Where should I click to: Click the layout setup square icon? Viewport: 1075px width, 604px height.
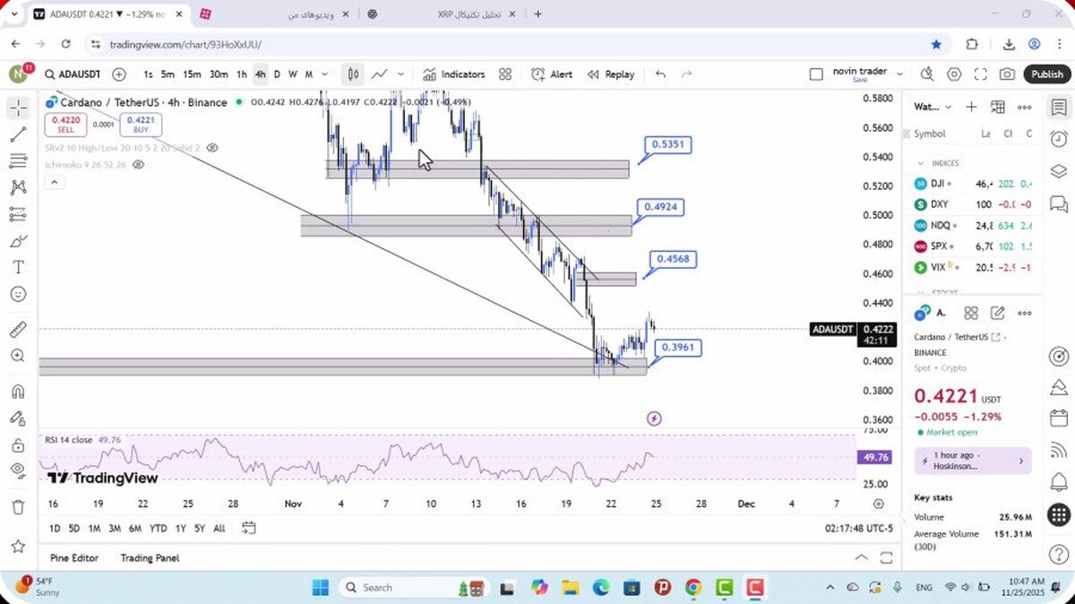pyautogui.click(x=815, y=74)
